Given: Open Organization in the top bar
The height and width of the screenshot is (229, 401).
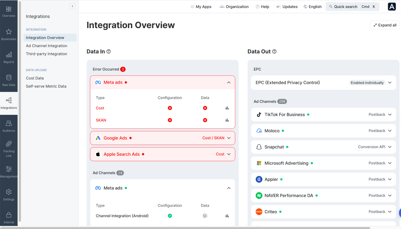Looking at the screenshot, I should click(234, 7).
